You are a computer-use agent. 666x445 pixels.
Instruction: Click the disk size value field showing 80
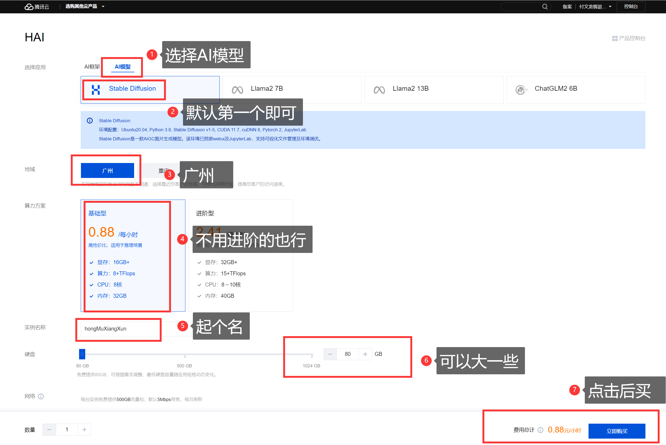(348, 354)
